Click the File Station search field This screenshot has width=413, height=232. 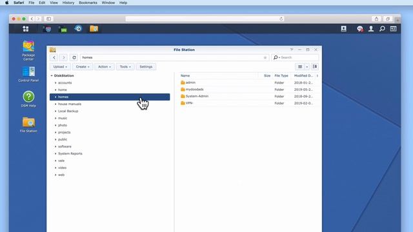coord(295,57)
